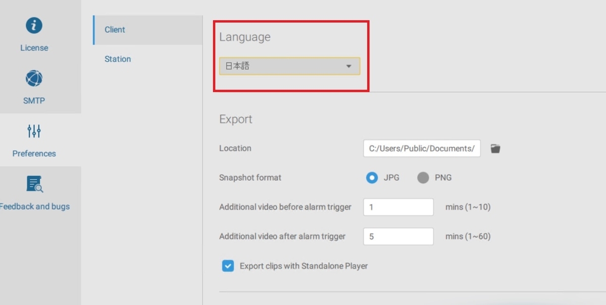Open the Language dropdown
Screen dimensions: 606x305
[290, 66]
